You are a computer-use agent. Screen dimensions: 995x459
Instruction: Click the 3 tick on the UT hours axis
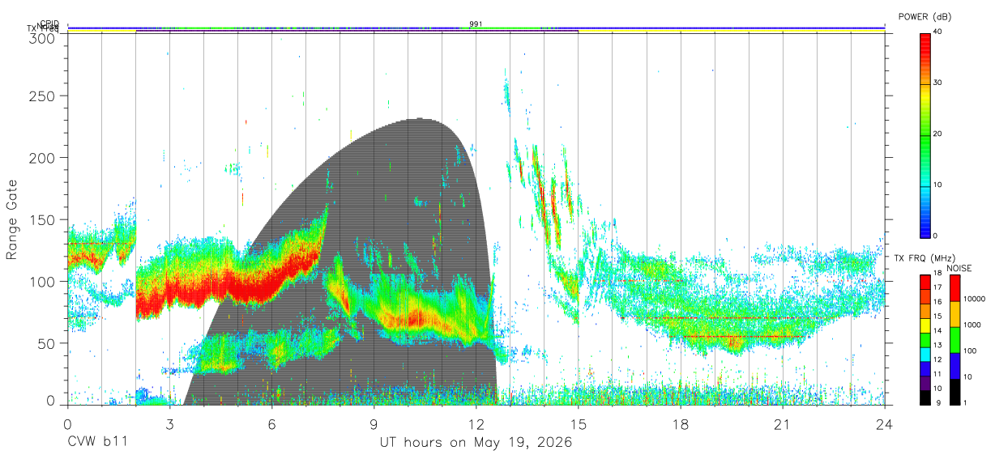[169, 423]
